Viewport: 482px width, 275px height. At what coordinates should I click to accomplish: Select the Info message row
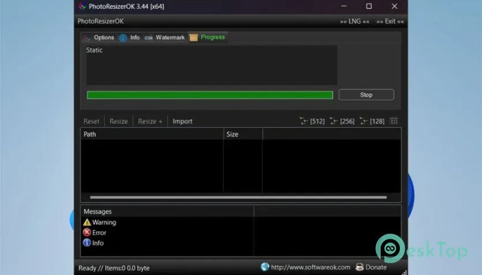(94, 243)
